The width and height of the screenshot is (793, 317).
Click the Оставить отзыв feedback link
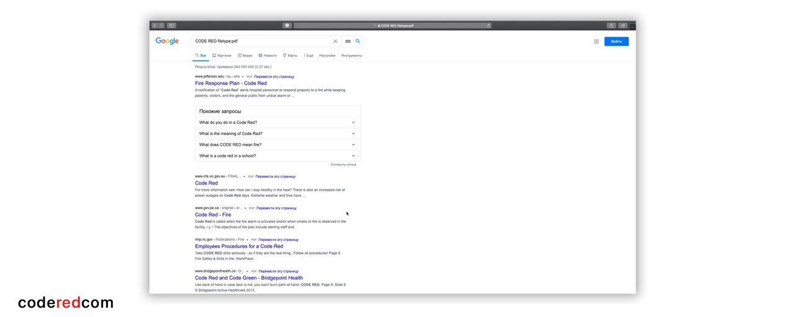click(x=343, y=165)
